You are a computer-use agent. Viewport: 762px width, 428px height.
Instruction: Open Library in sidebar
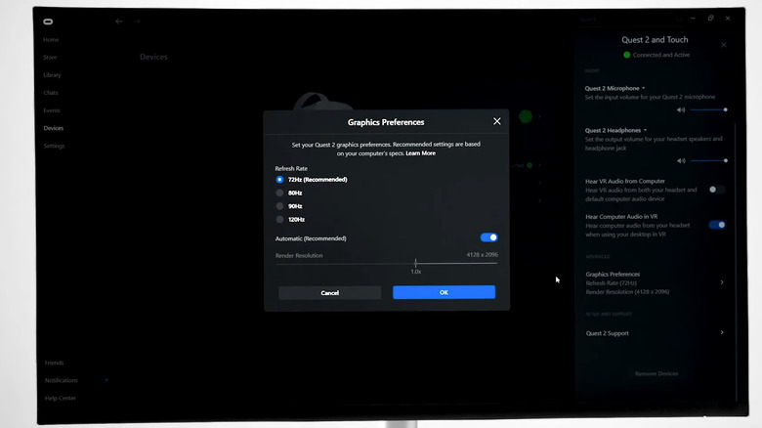pos(52,75)
